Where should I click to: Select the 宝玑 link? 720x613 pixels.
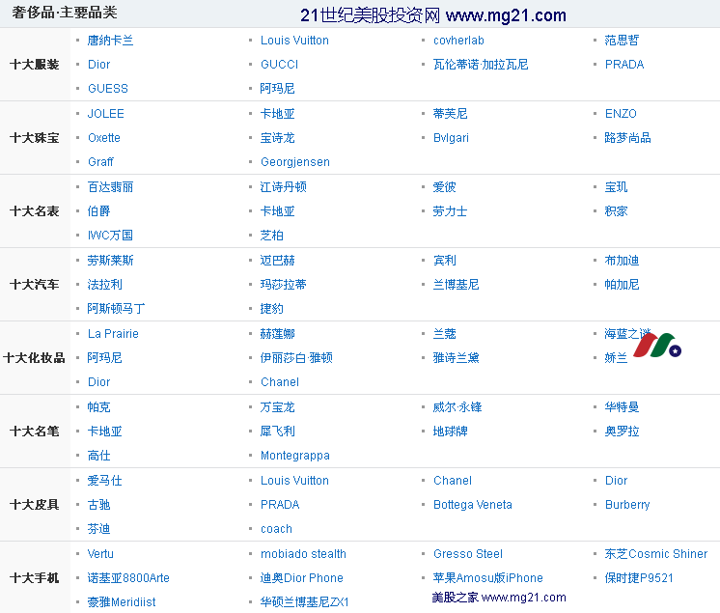click(616, 187)
